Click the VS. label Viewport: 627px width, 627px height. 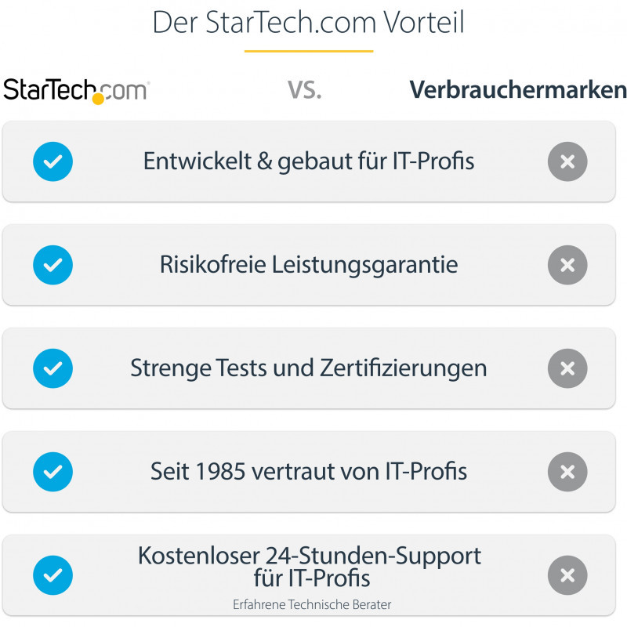(305, 90)
